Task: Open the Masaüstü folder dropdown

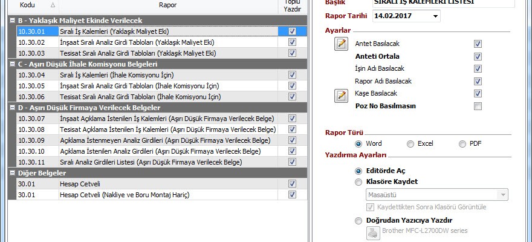Action: click(502, 194)
